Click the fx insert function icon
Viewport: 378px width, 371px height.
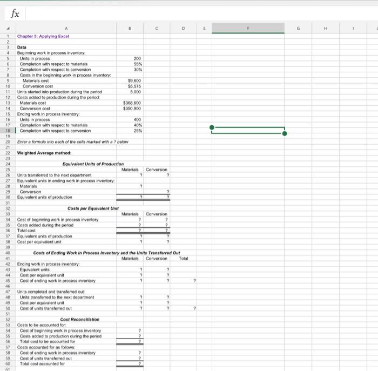[15, 14]
